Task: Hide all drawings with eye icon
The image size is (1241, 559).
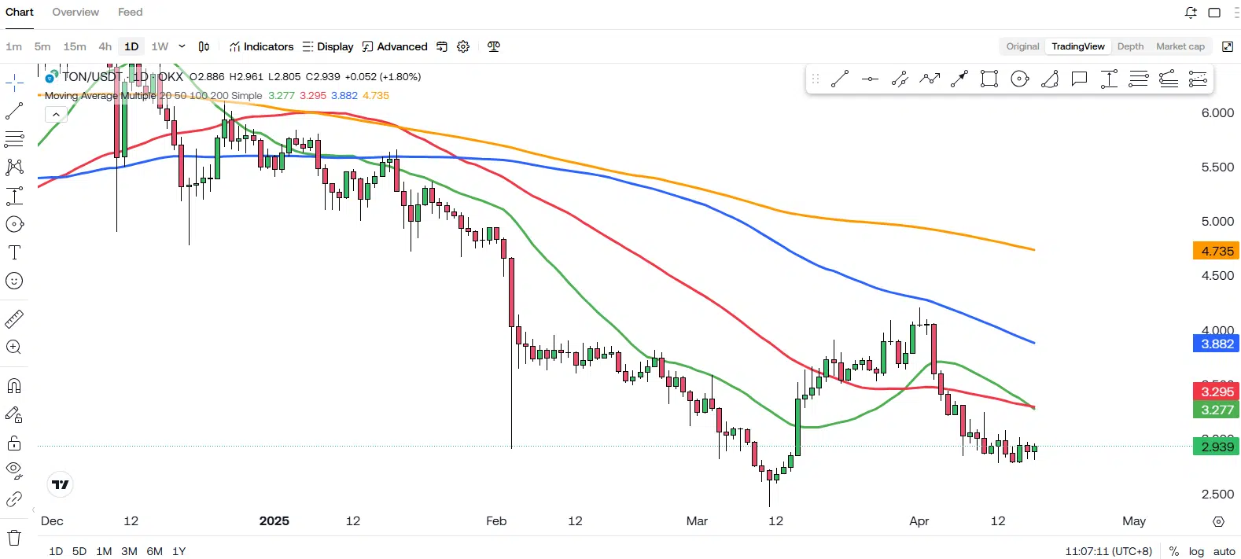Action: tap(14, 470)
